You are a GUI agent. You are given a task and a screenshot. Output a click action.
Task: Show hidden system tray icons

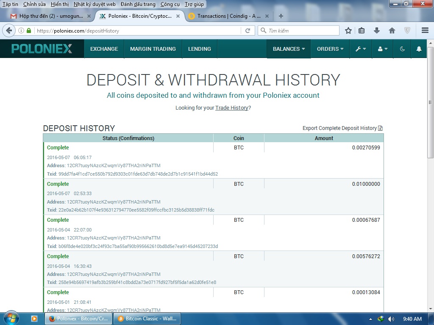click(x=370, y=319)
